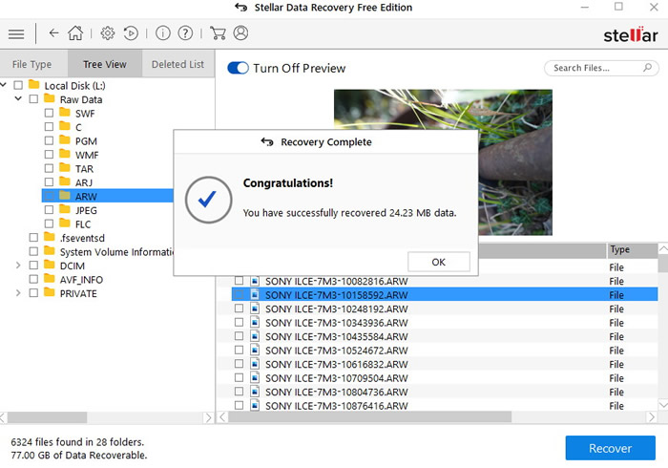
Task: Click the Recover button
Action: 610,448
